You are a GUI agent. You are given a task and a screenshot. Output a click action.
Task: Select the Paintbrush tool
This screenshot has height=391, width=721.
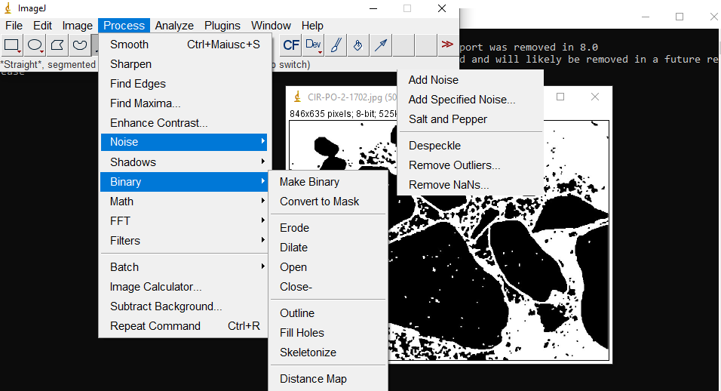336,45
